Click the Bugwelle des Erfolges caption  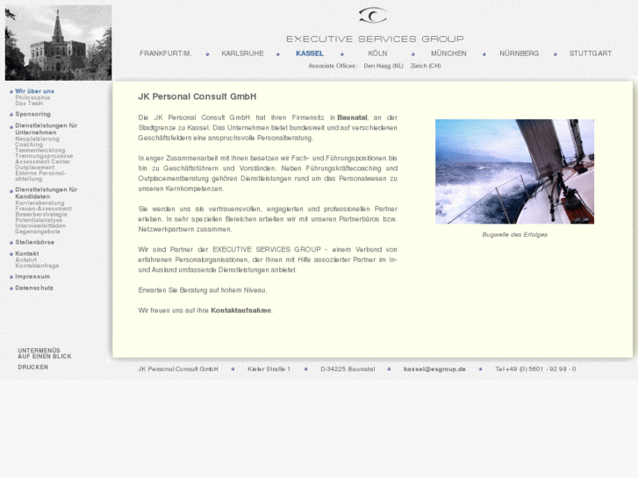coord(515,235)
